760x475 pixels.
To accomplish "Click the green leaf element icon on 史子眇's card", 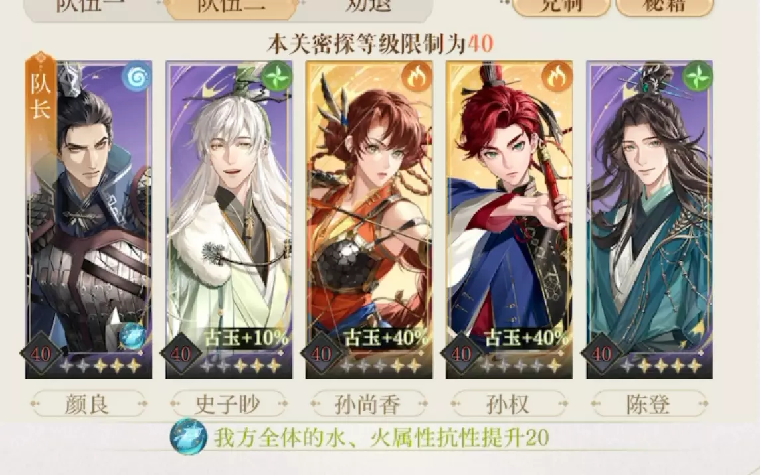I will point(277,77).
